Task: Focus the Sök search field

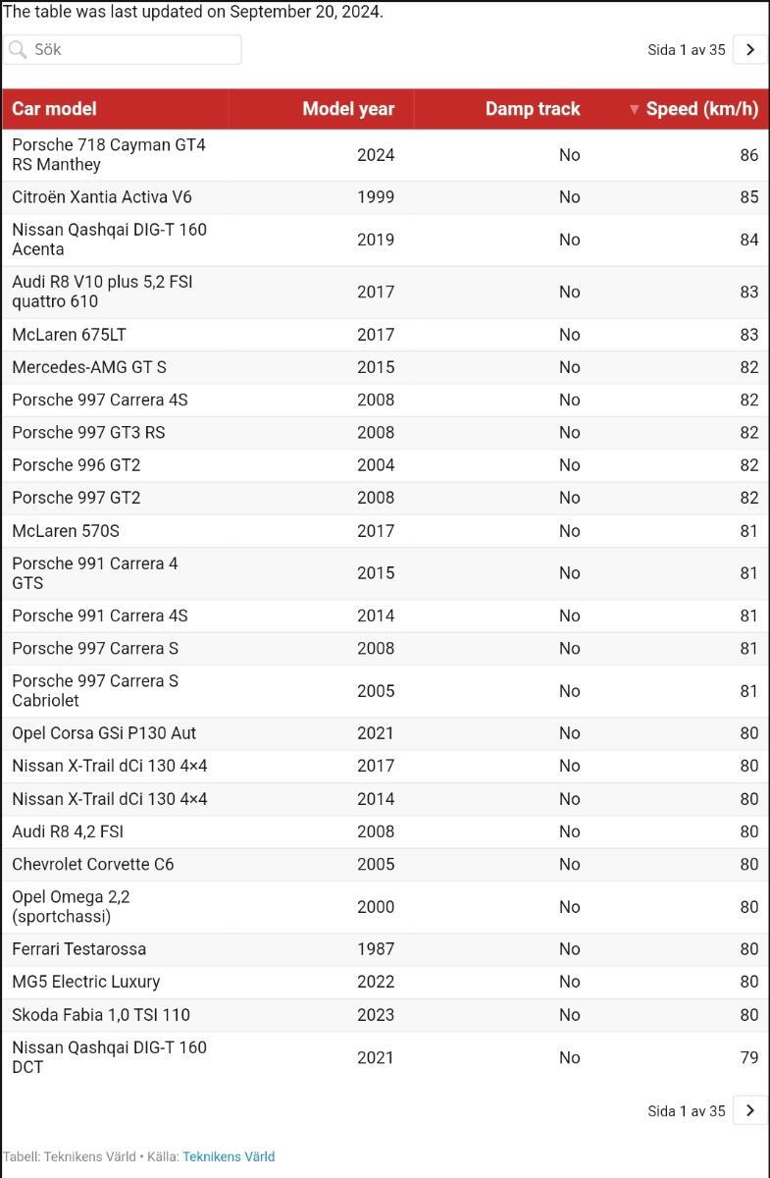Action: point(122,50)
